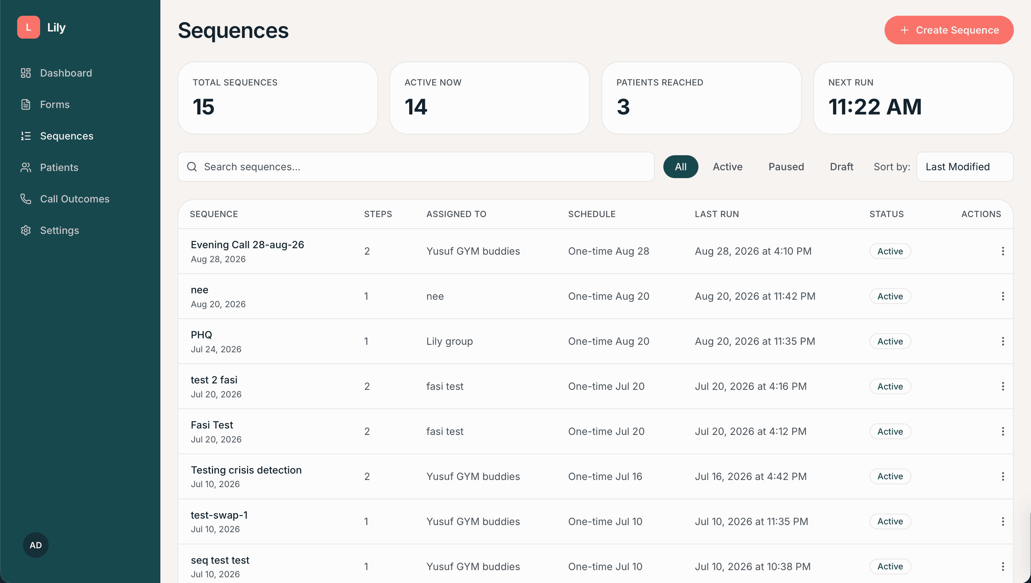Click the STEPS column header
The image size is (1031, 583).
tap(378, 214)
